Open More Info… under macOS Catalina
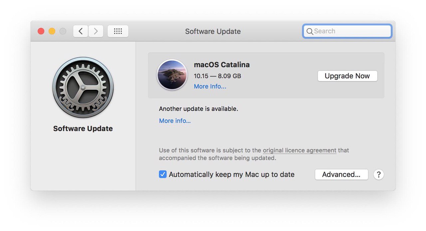 click(x=210, y=87)
